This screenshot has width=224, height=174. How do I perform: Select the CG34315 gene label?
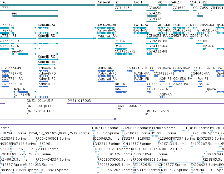(x=122, y=8)
